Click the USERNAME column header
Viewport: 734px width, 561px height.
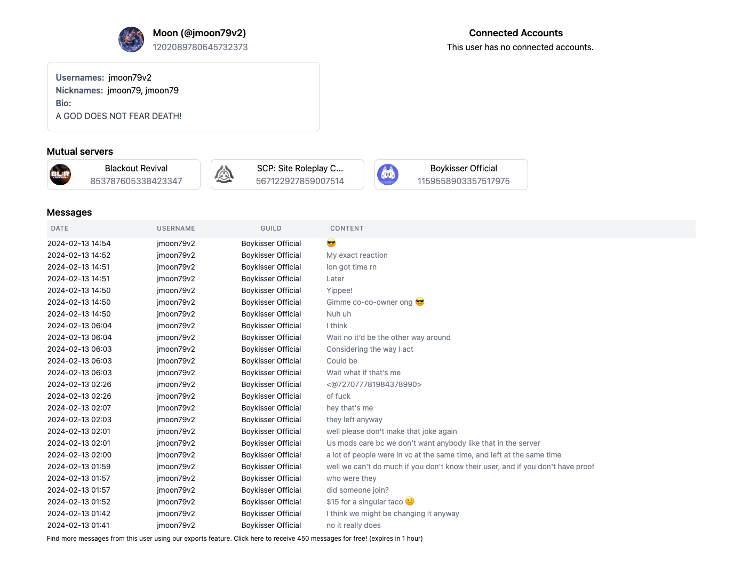[x=176, y=228]
